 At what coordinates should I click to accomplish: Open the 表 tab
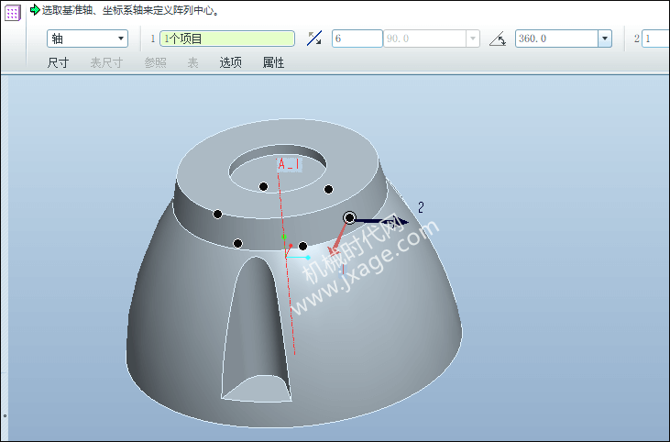[192, 63]
